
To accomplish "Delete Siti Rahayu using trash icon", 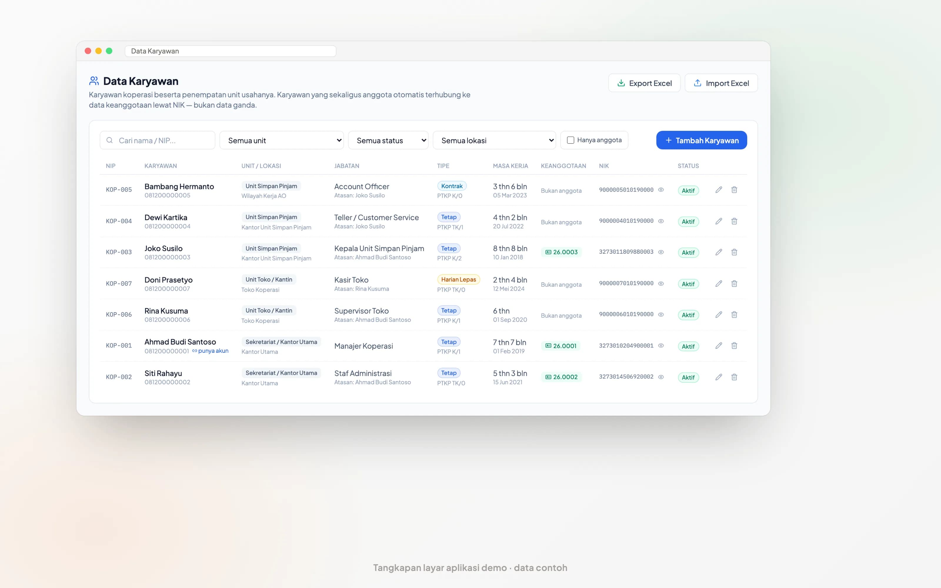I will pos(734,377).
